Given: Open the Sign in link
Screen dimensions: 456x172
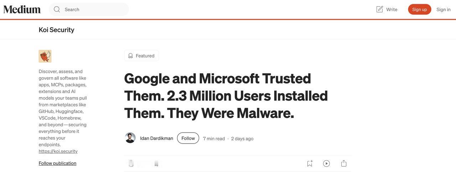Looking at the screenshot, I should pyautogui.click(x=444, y=9).
